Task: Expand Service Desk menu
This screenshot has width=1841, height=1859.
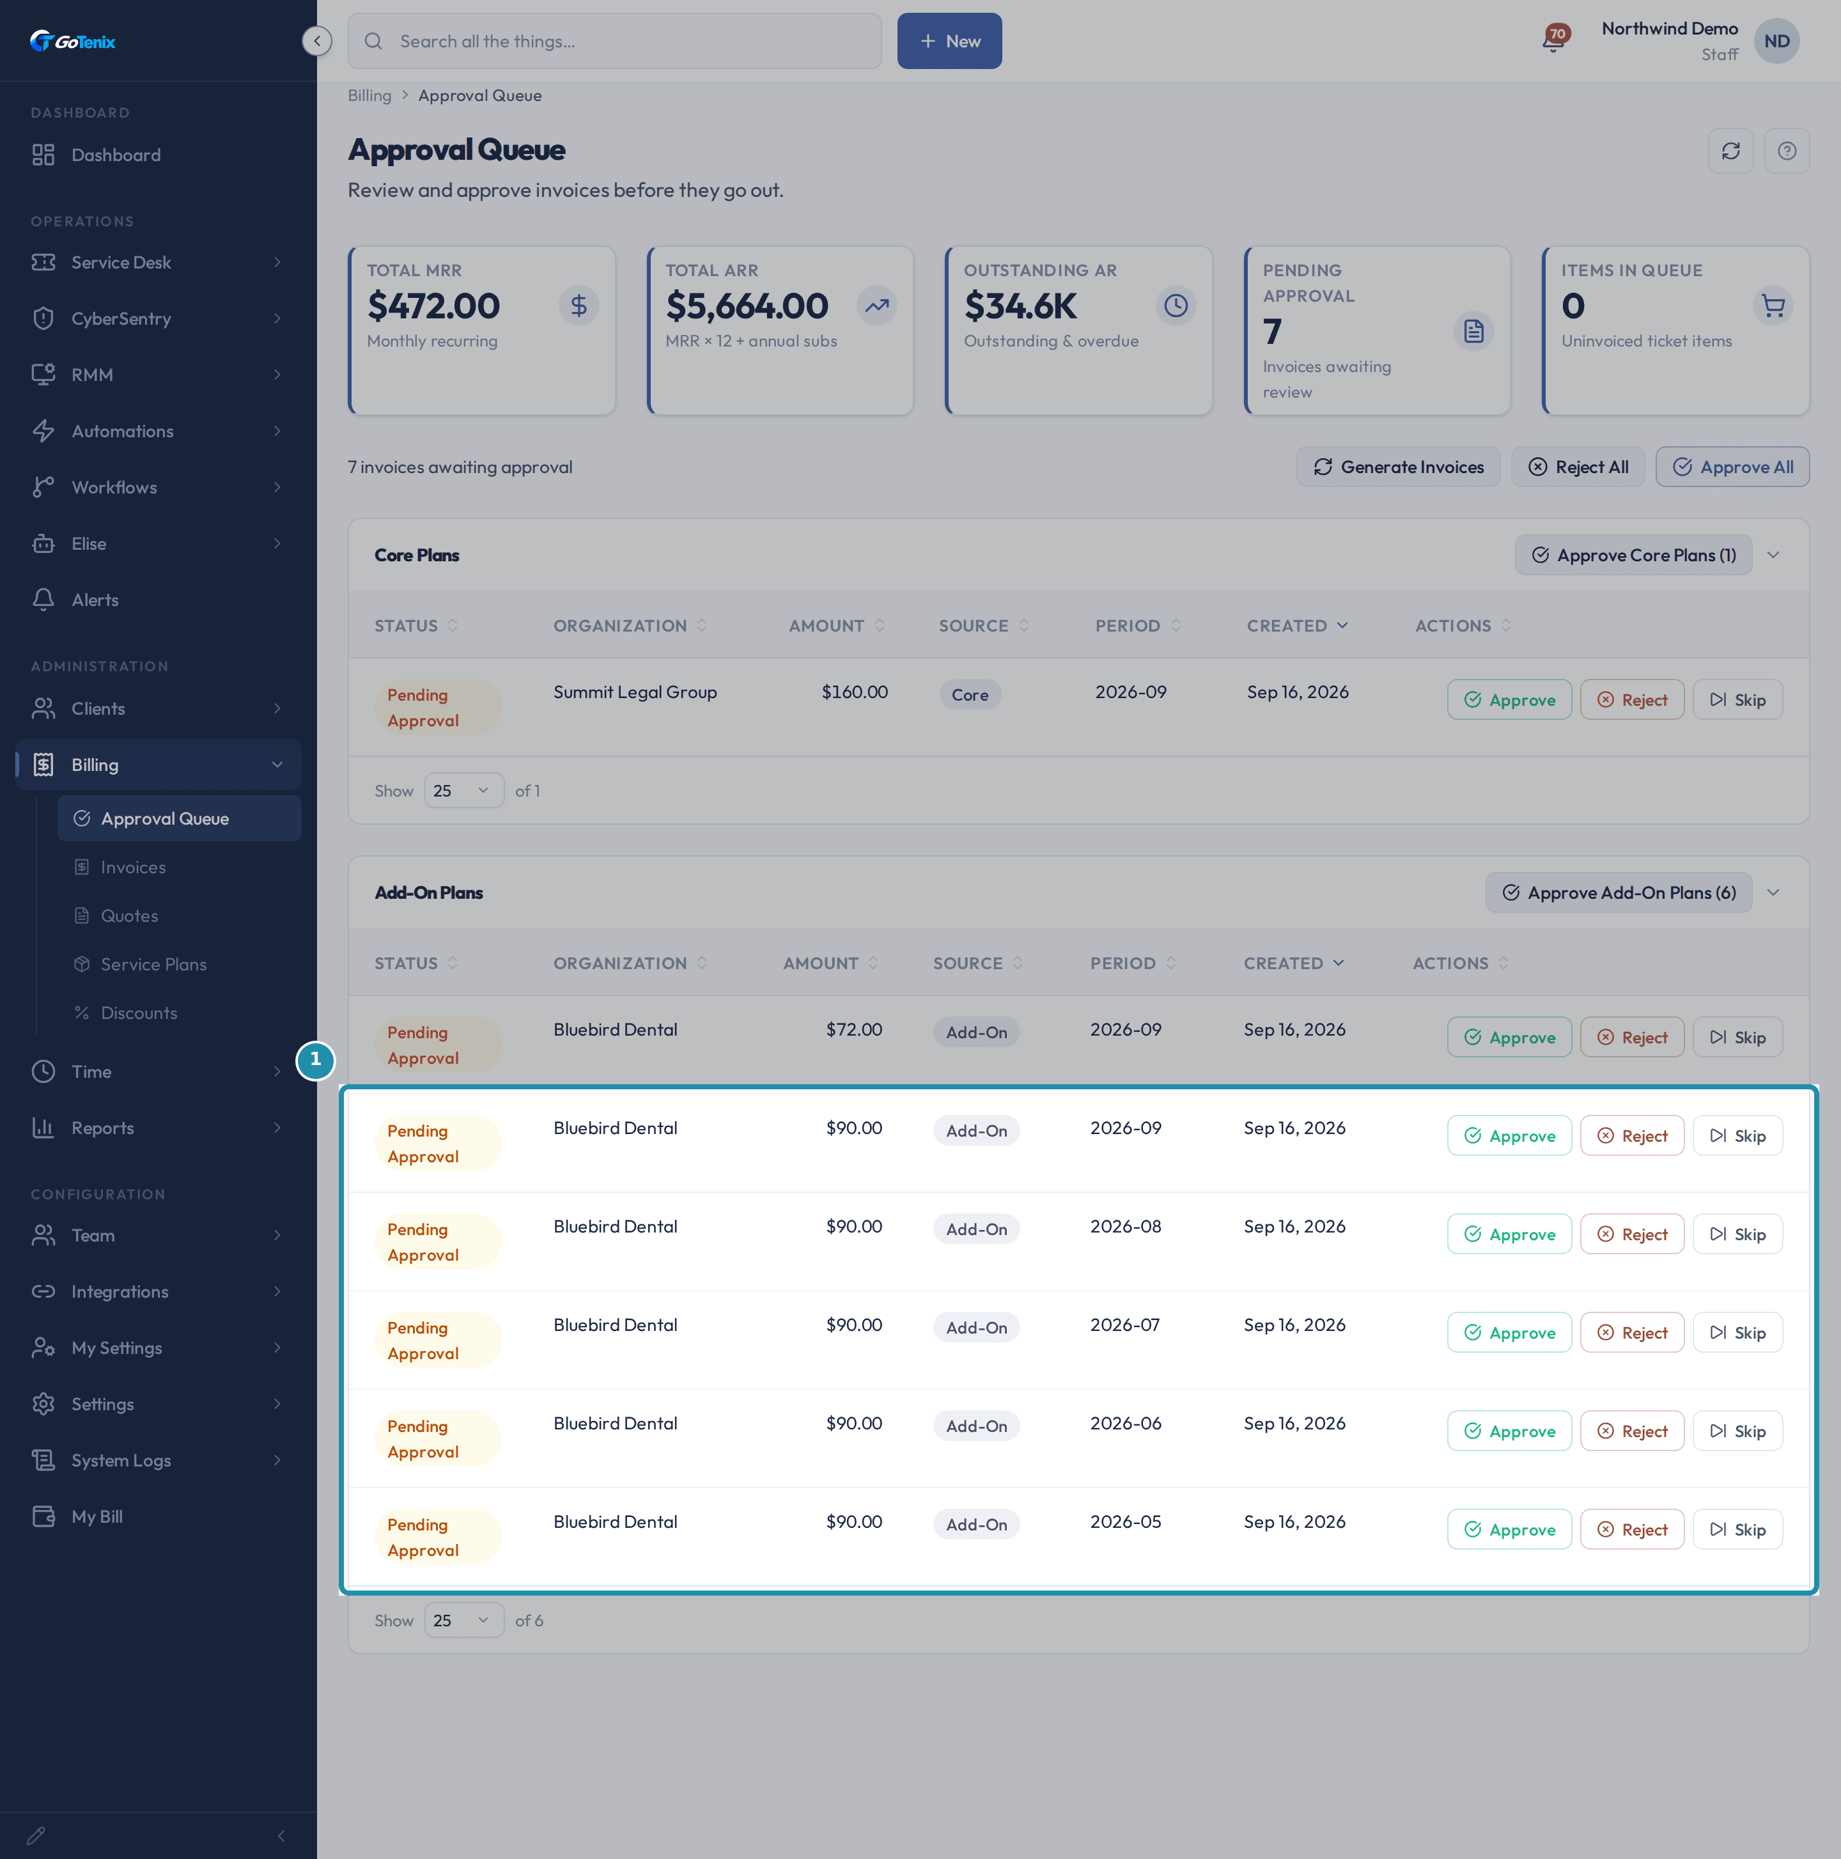Action: pos(158,263)
